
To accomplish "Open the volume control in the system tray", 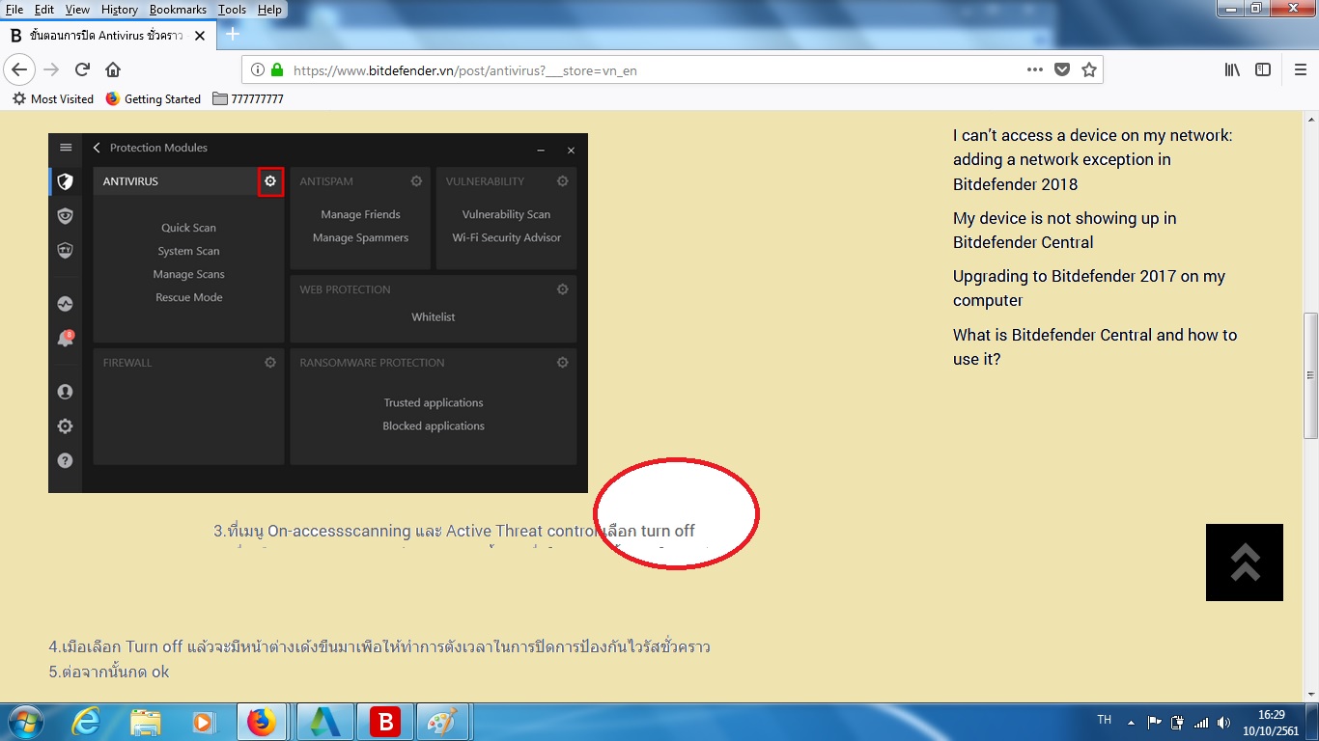I will 1224,722.
